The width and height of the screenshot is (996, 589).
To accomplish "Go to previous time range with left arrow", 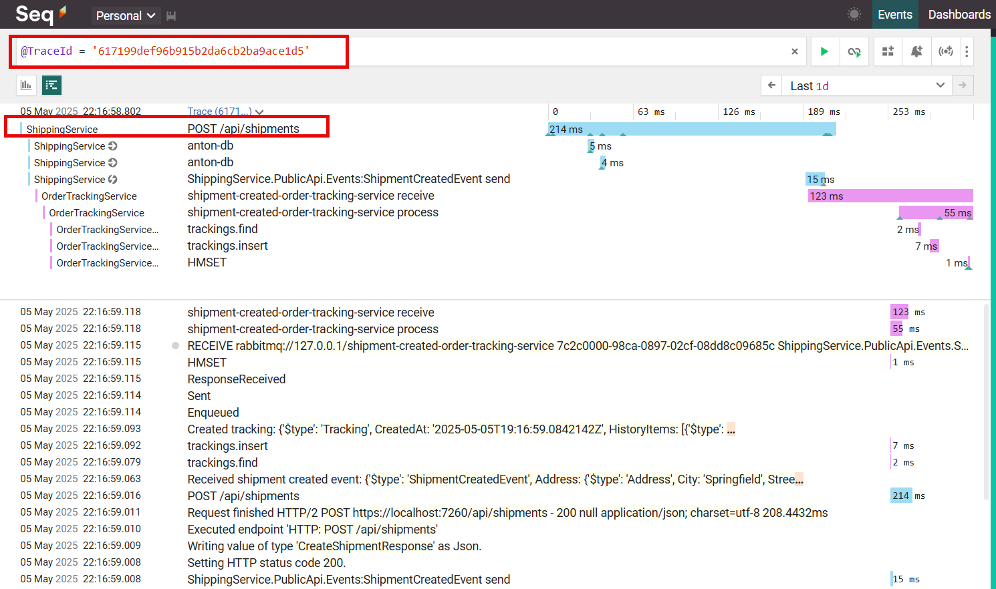I will 771,85.
